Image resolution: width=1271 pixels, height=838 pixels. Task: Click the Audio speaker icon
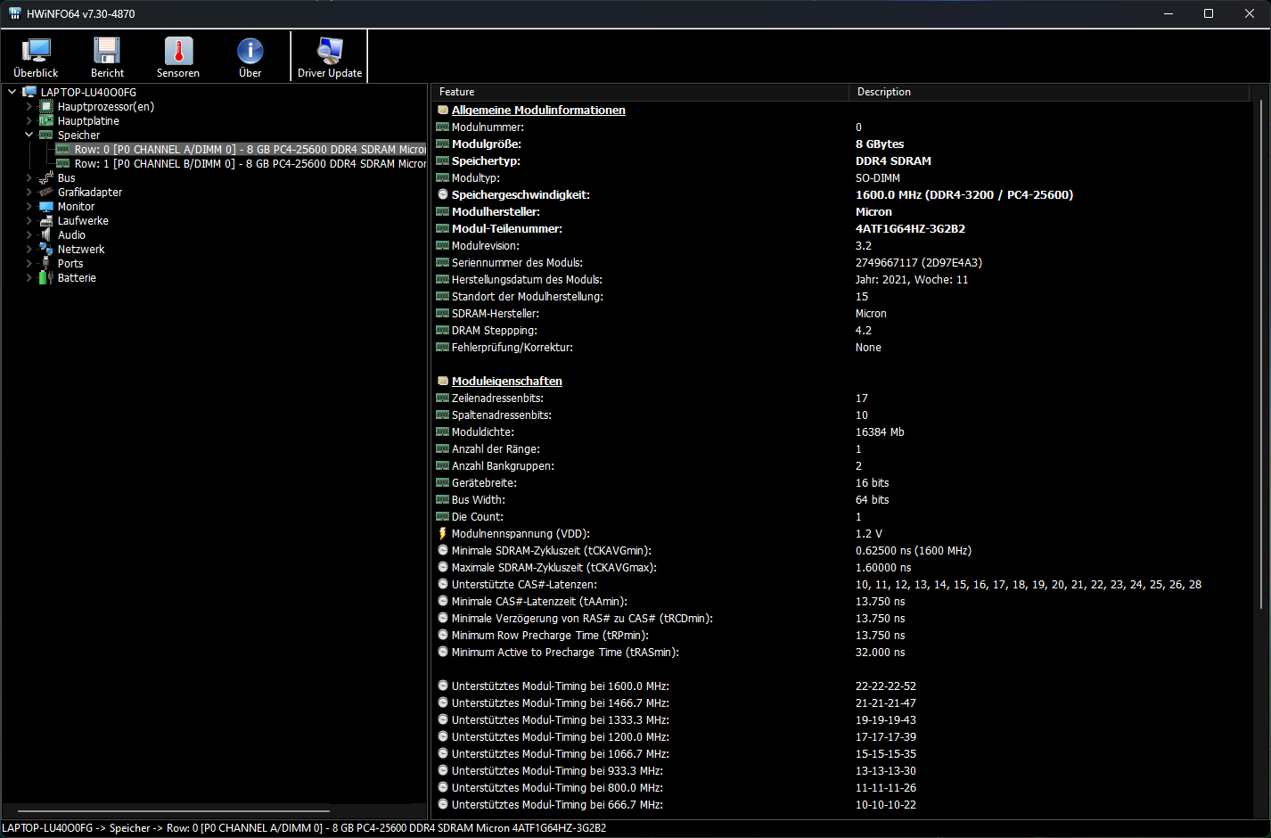[x=46, y=234]
